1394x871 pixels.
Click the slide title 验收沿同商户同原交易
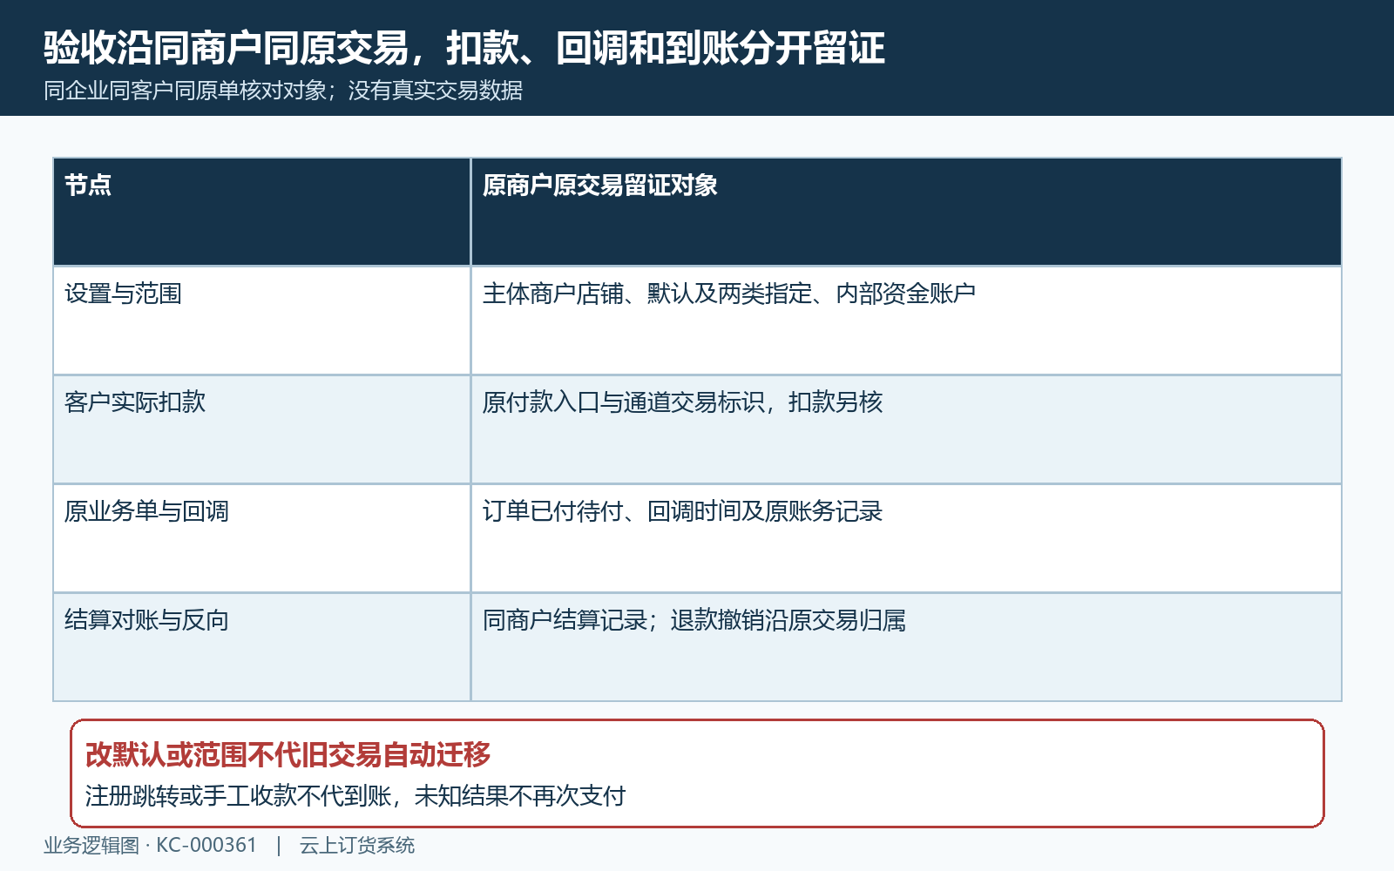[x=227, y=48]
